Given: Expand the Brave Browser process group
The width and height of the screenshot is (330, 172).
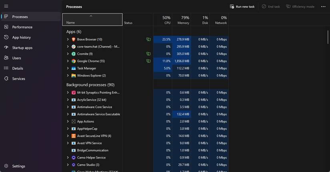Looking at the screenshot, I should tap(68, 39).
